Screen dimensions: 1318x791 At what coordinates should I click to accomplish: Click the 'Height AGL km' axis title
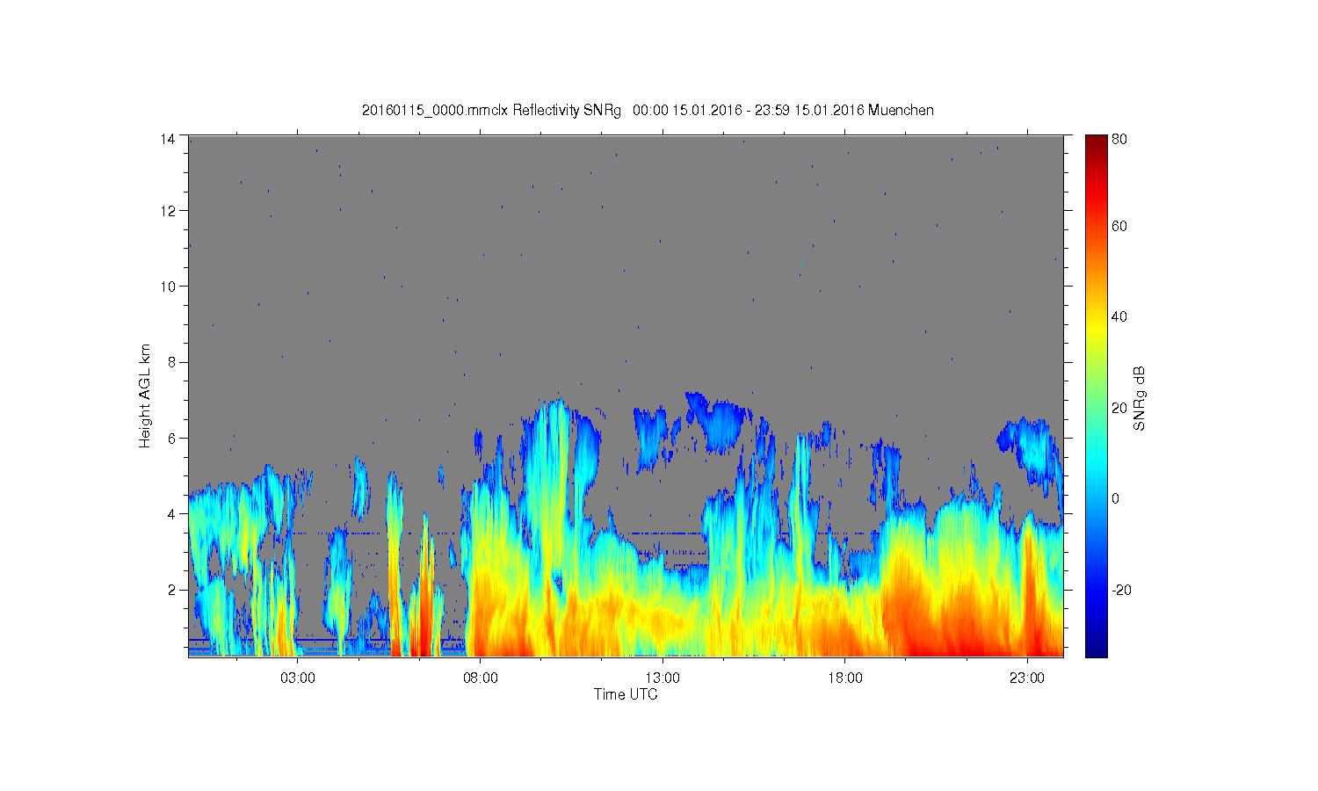pos(145,395)
